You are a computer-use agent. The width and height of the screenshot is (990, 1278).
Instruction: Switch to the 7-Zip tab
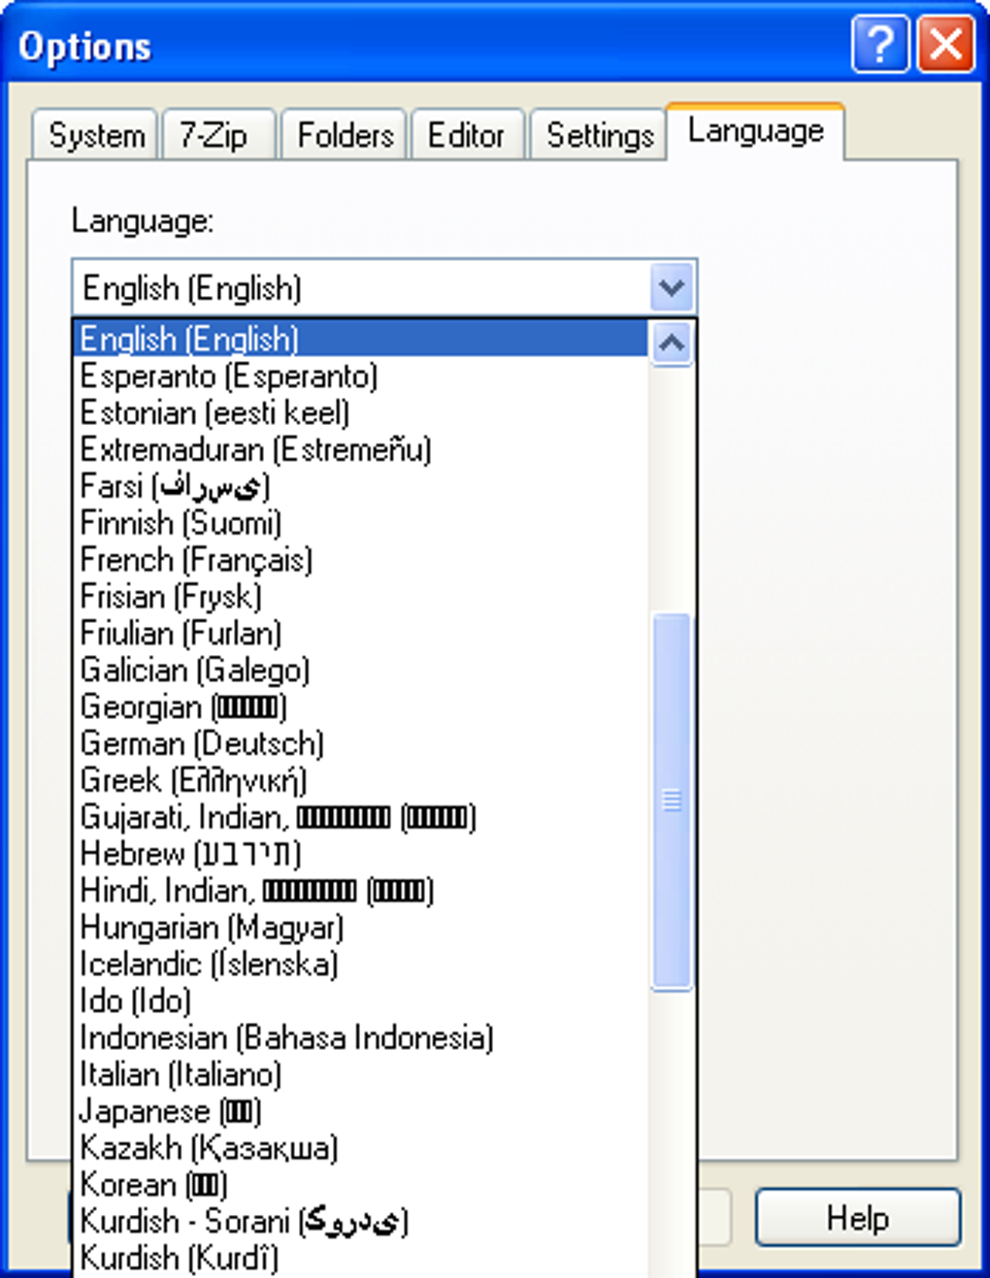219,135
